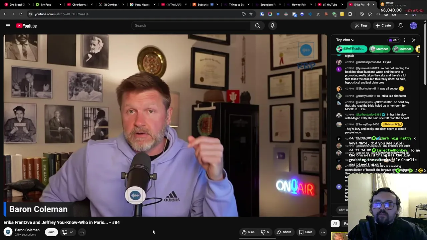Select the first Member chip in chat

click(379, 49)
